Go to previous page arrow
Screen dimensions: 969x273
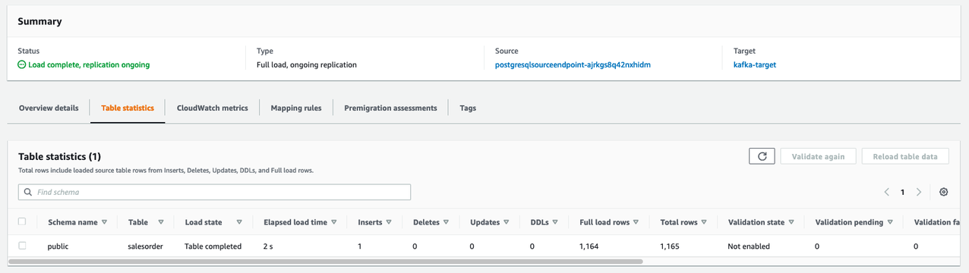click(x=886, y=192)
